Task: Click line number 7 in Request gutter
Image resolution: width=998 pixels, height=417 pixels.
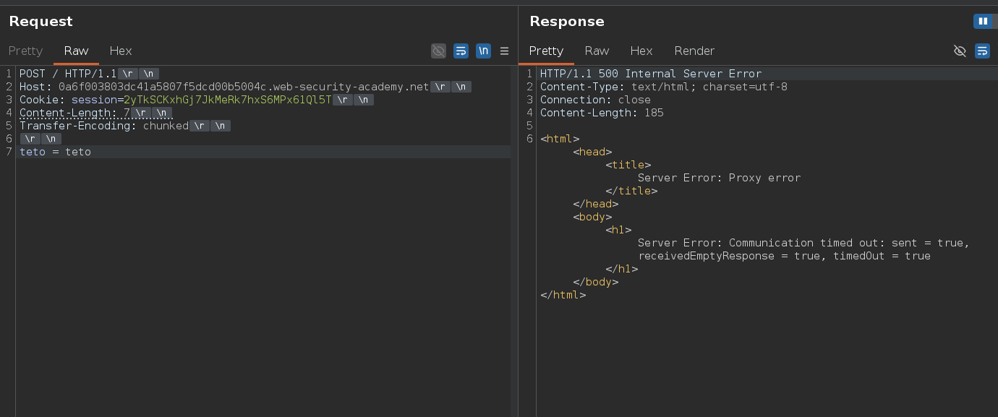Action: click(9, 152)
